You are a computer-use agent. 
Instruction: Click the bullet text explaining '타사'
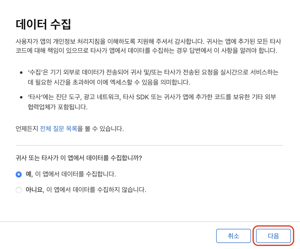click(152, 102)
